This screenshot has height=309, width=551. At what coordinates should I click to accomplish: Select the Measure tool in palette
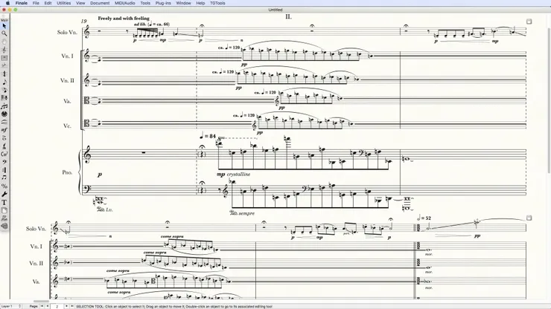4,58
